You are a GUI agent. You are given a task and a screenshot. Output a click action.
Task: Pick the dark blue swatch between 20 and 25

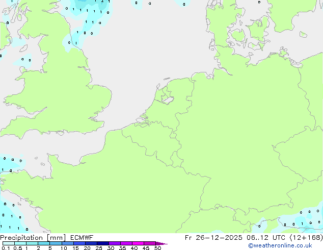click(91, 243)
